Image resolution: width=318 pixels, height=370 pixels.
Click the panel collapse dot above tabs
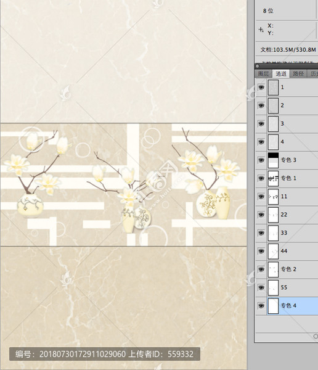[x=258, y=66]
